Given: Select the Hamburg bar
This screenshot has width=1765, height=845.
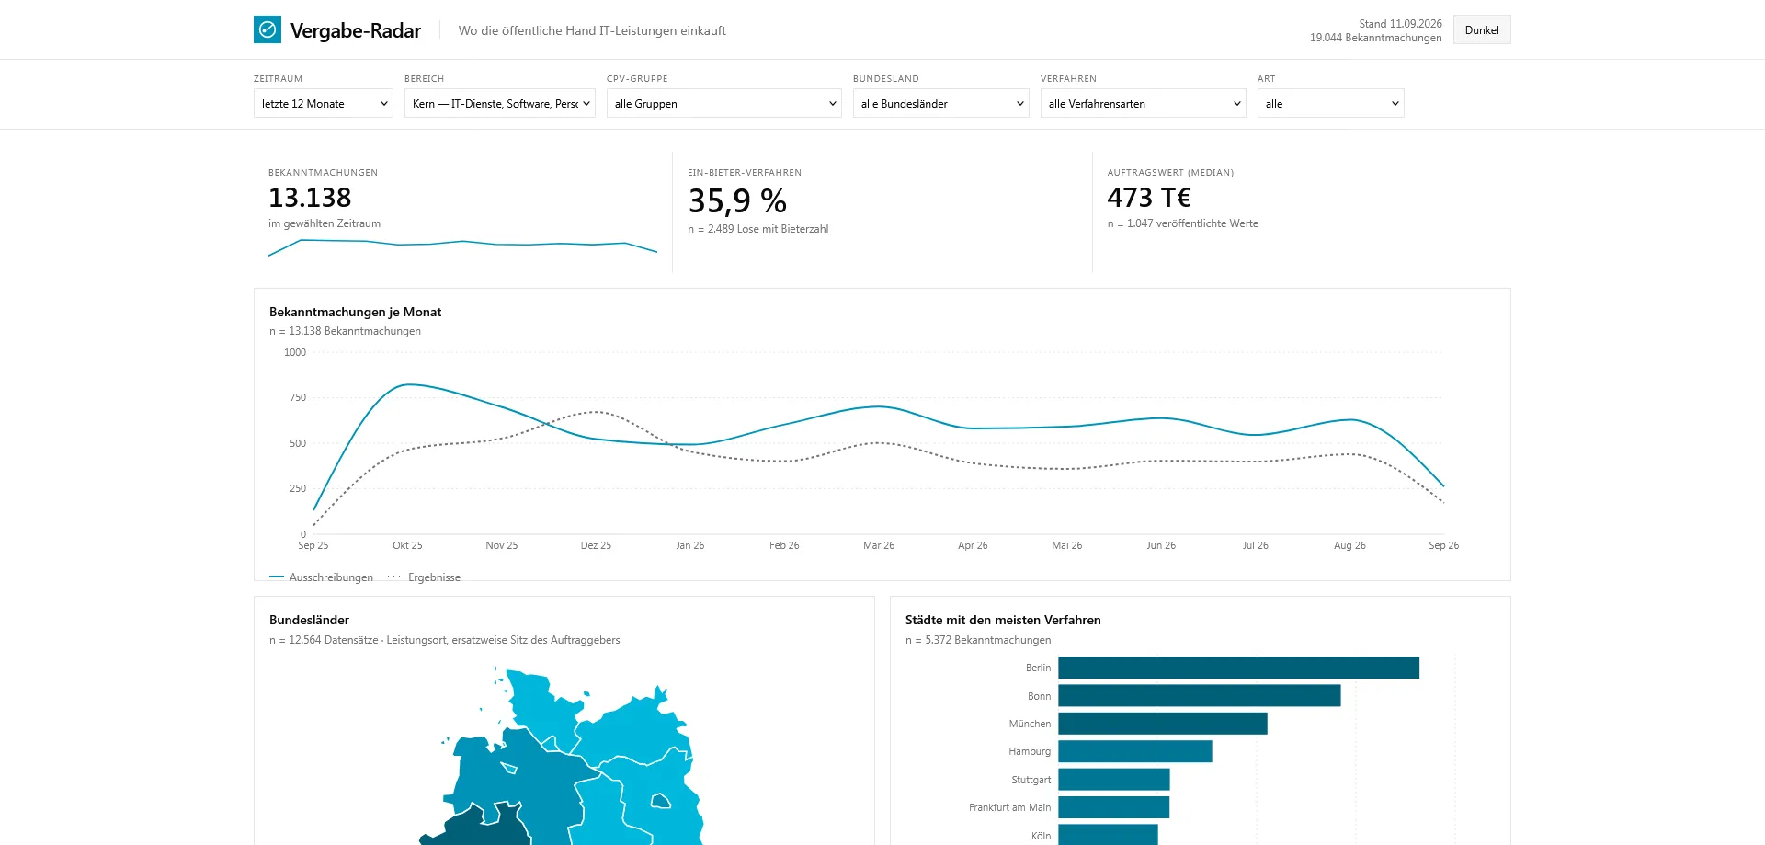Looking at the screenshot, I should coord(1135,751).
